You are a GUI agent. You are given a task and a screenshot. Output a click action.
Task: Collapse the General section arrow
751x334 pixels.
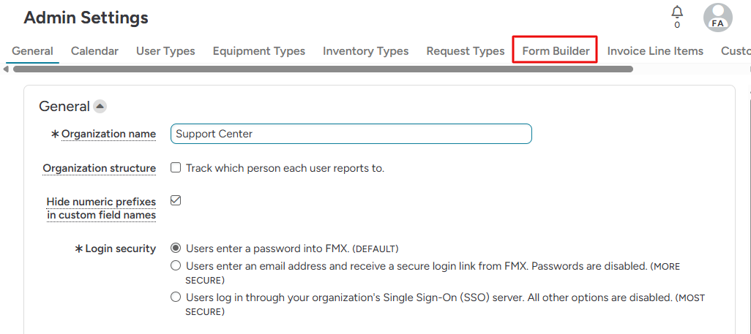click(100, 107)
